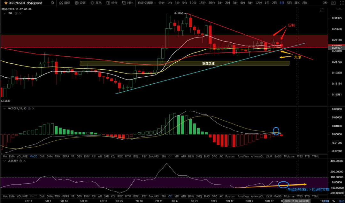
Task: Toggle the % percentage scale button
Action: pyautogui.click(x=333, y=201)
